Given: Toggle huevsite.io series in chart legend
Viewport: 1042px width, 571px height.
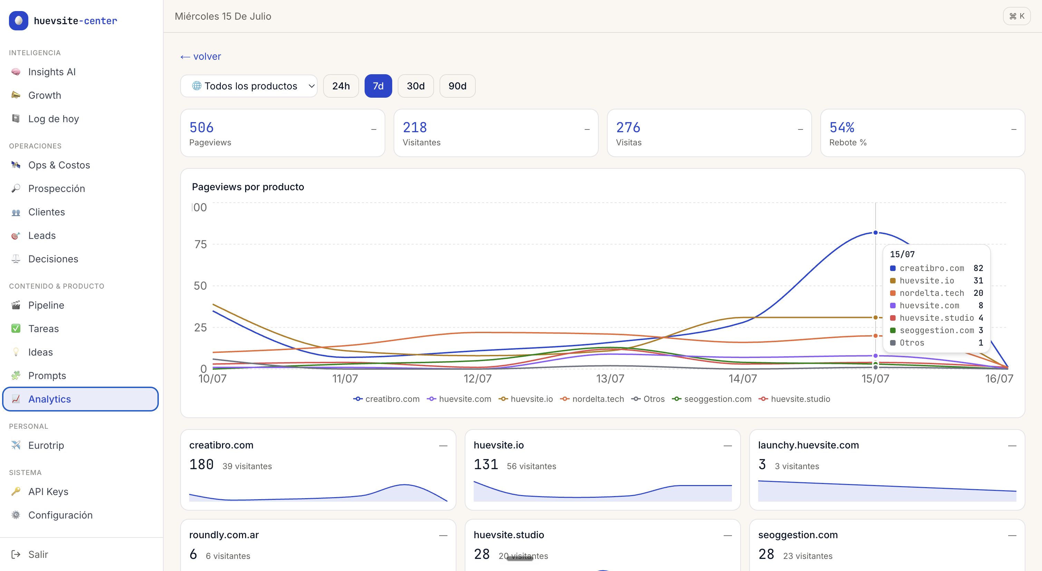Looking at the screenshot, I should point(526,399).
